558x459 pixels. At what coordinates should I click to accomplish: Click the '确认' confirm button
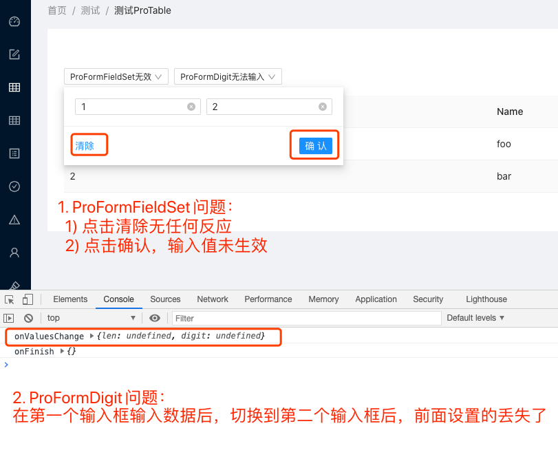[x=314, y=145]
